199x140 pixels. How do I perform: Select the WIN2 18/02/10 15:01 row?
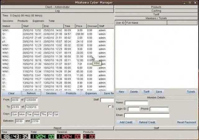[x=58, y=68]
